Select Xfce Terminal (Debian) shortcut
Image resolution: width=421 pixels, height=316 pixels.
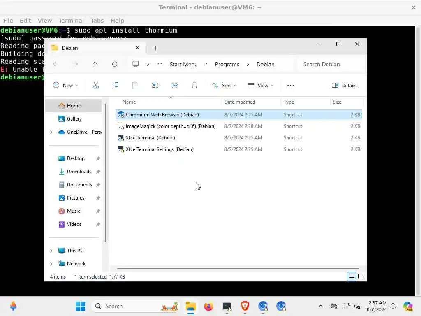(x=239, y=137)
